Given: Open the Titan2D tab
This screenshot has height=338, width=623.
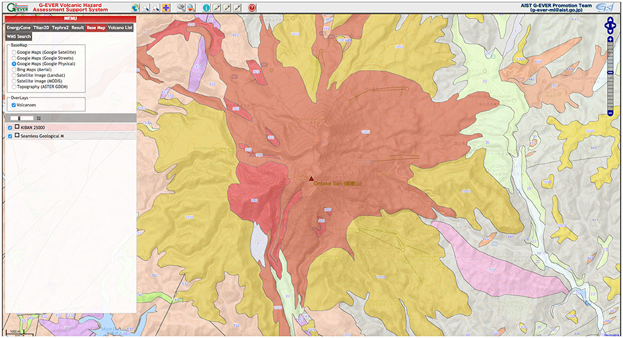Looking at the screenshot, I should [x=41, y=28].
